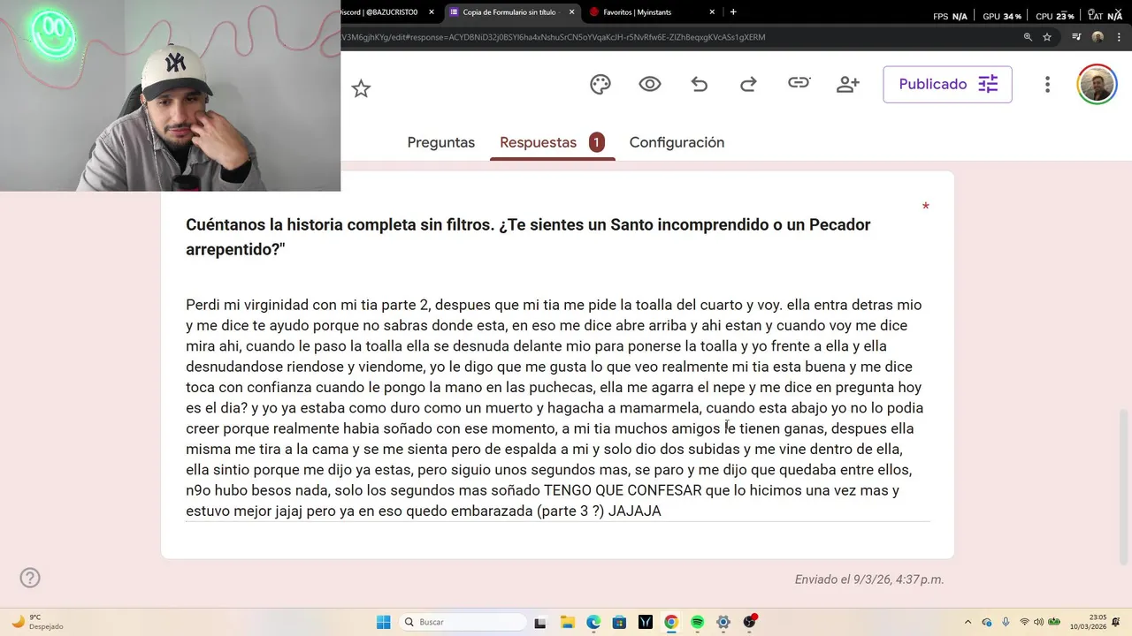The width and height of the screenshot is (1132, 636).
Task: Open Microsoft Store from taskbar
Action: coord(619,623)
